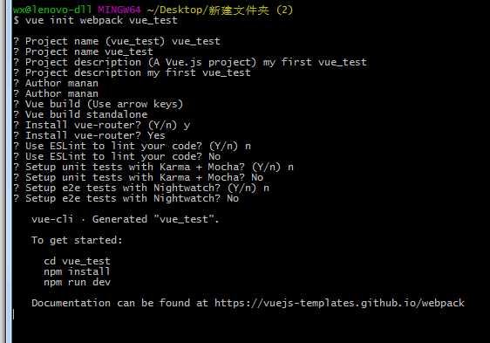Image resolution: width=490 pixels, height=343 pixels.
Task: Click the 'Setup unit tests with Karma + Mocha? No' line
Action: pos(138,177)
